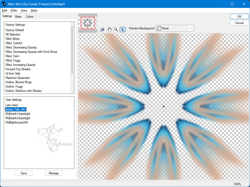Click the navigator thumbnail preview
This screenshot has width=250, height=187.
tap(88, 23)
